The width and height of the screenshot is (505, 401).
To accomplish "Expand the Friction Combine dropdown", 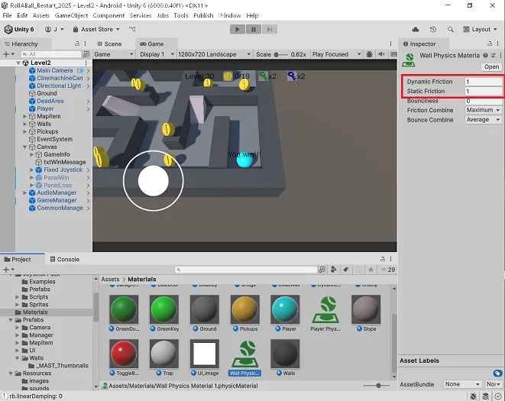I will 483,110.
